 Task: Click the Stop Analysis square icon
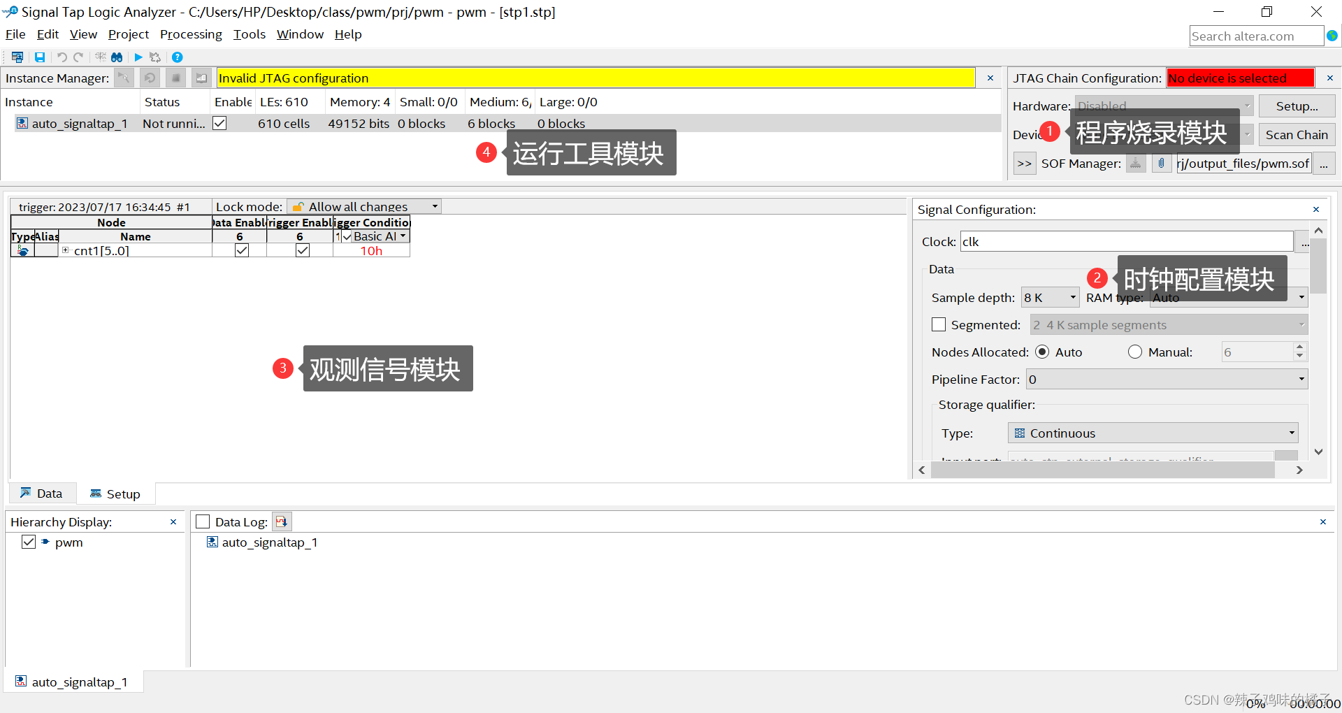(176, 78)
